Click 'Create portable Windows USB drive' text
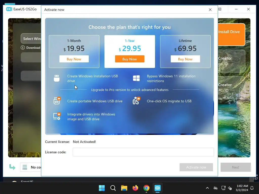 point(95,101)
